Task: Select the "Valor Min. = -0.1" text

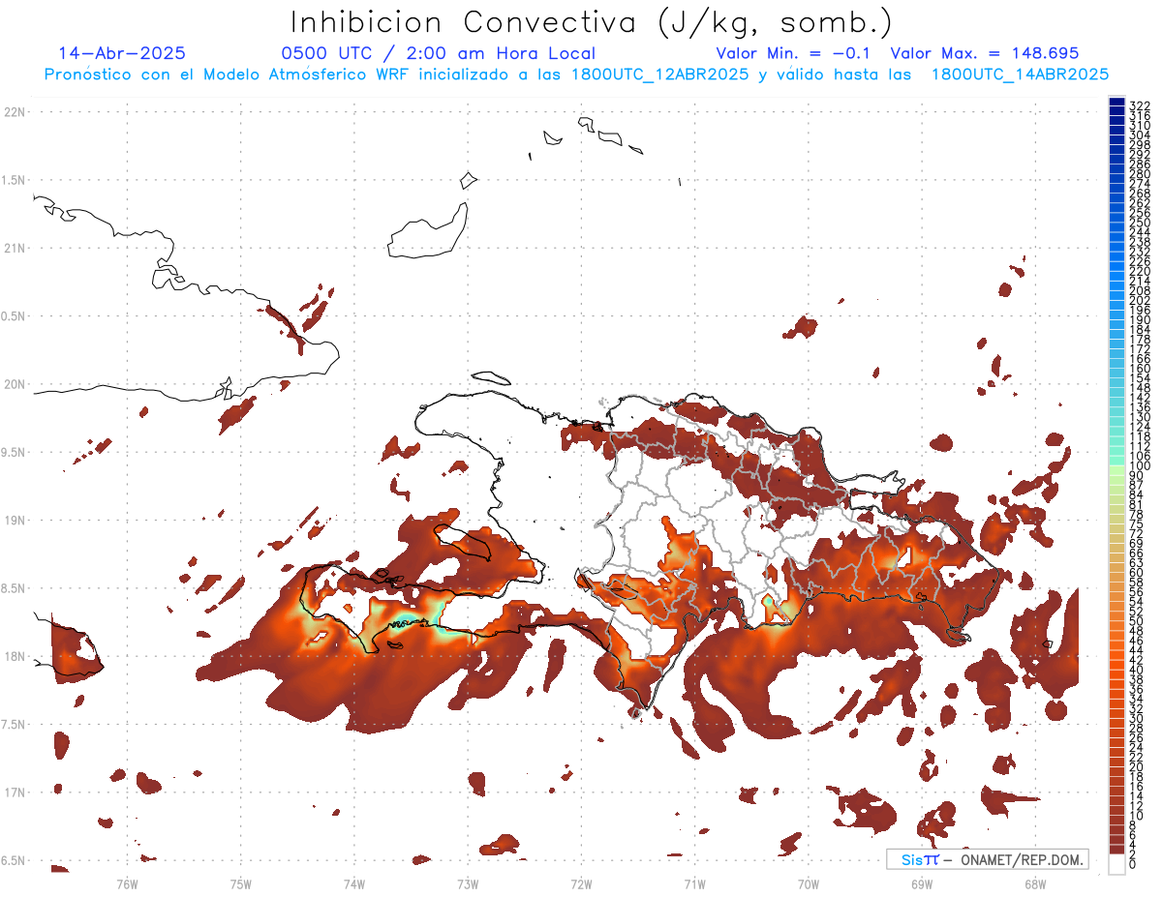Action: click(795, 53)
